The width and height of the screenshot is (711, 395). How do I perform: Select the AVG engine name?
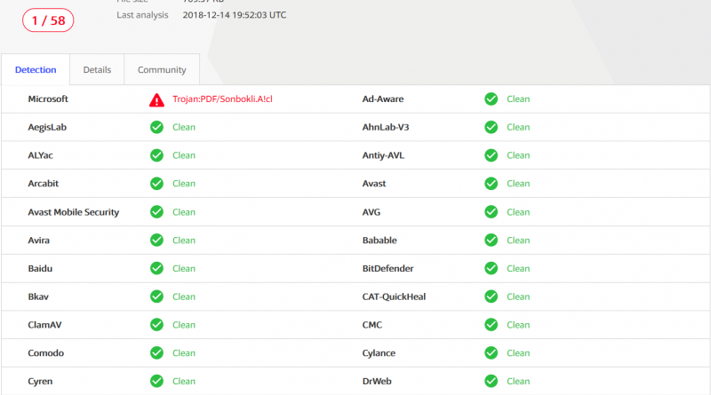371,212
